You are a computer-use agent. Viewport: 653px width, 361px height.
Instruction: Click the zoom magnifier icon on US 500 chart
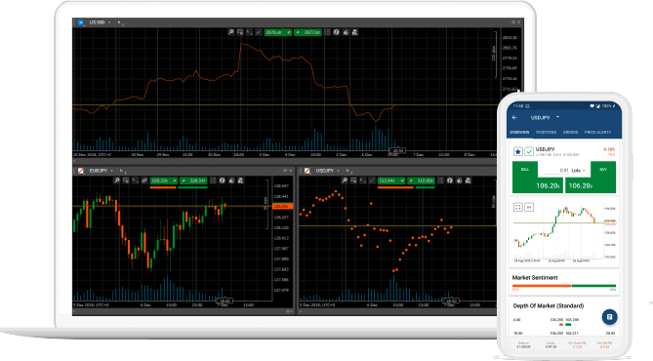(x=230, y=32)
